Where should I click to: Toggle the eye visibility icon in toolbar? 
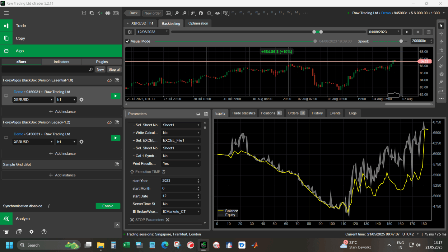(217, 13)
